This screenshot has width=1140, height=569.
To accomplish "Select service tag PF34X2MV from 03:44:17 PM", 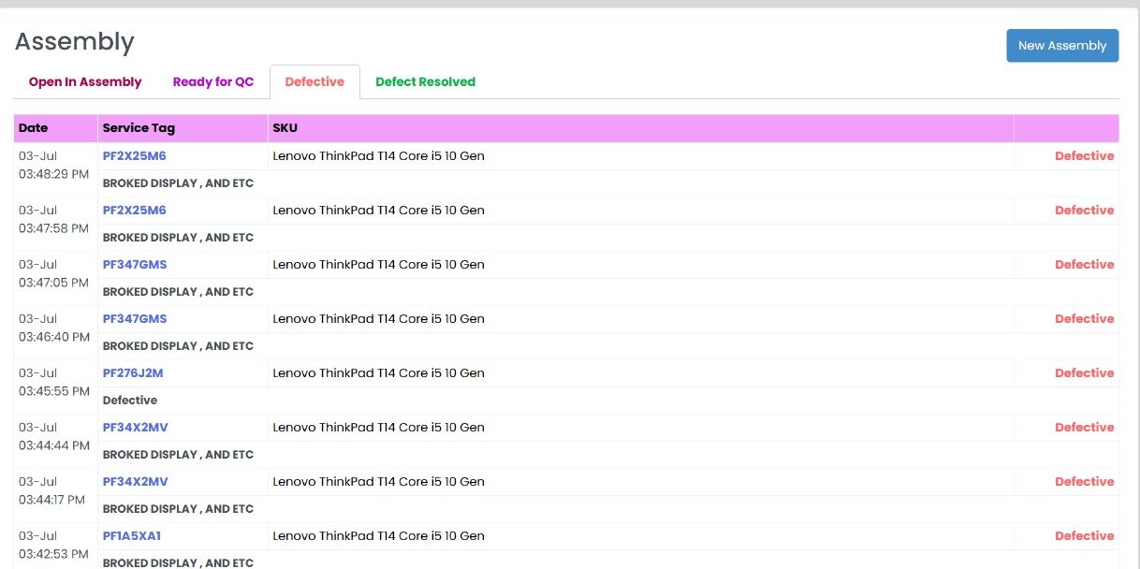I will click(x=135, y=482).
